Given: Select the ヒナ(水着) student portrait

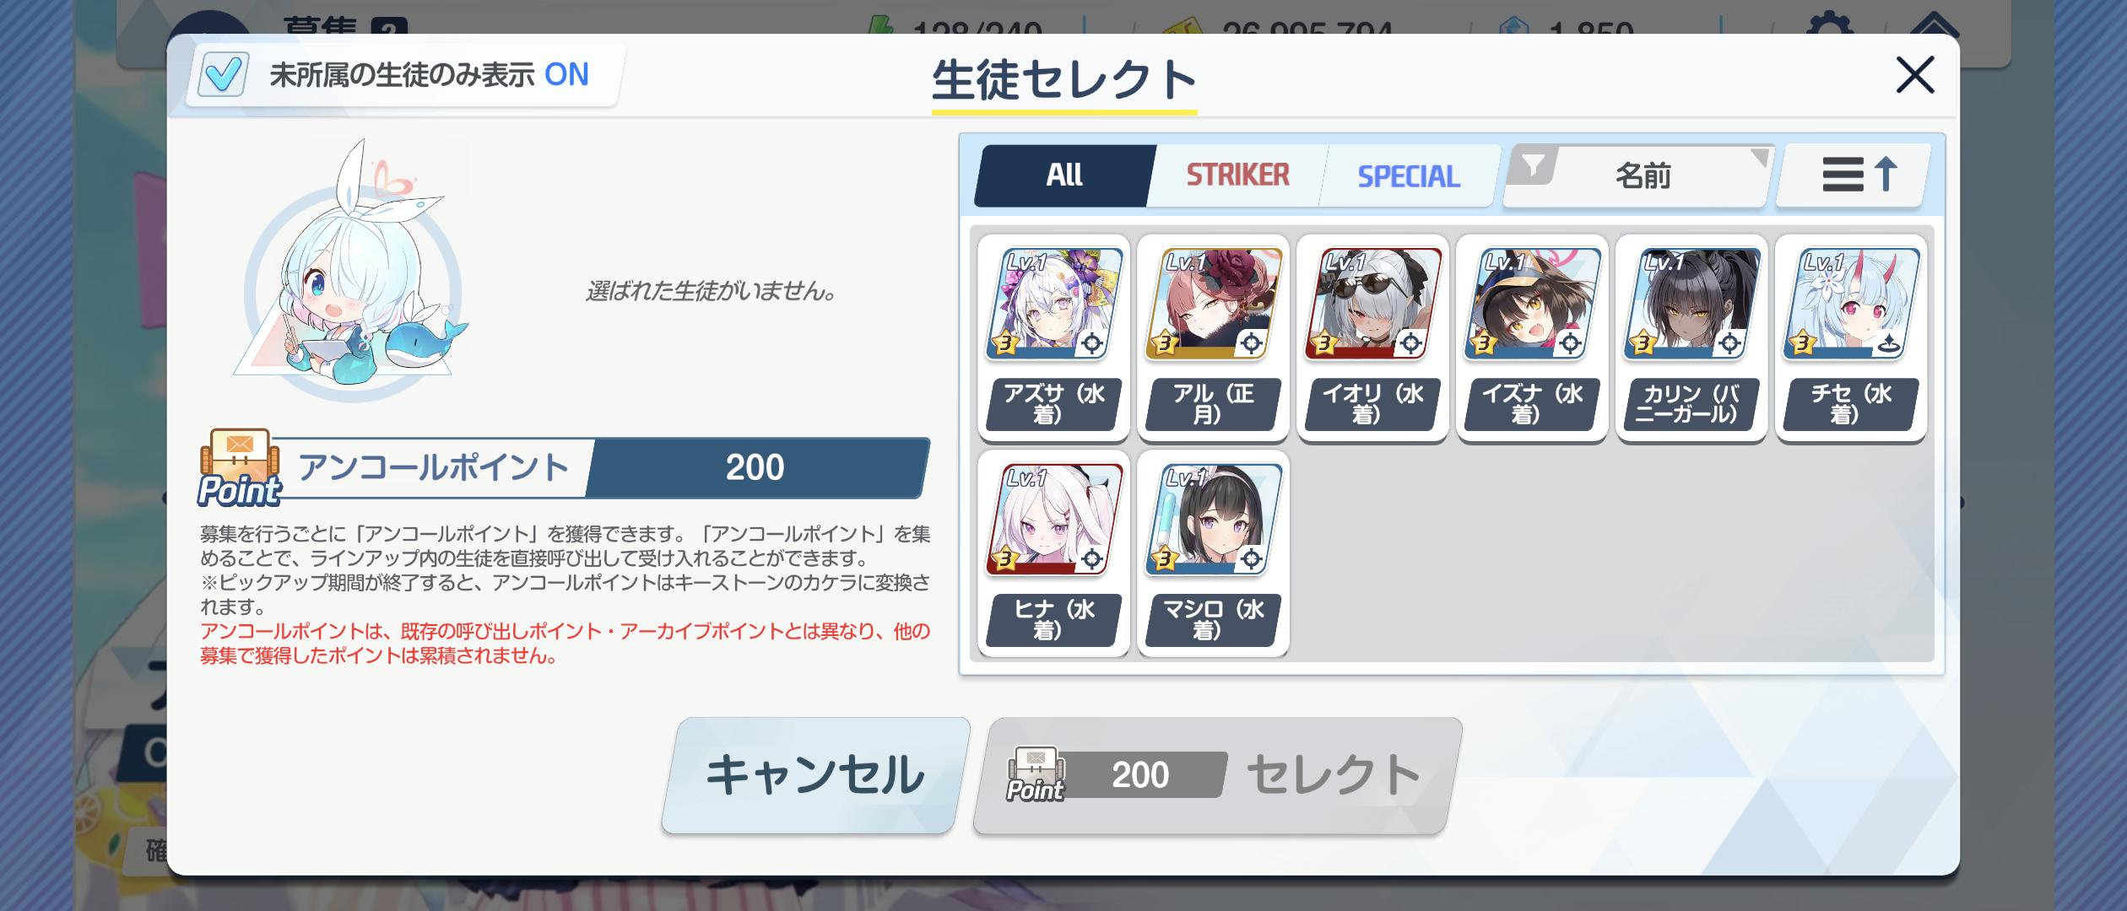Looking at the screenshot, I should 1053,520.
